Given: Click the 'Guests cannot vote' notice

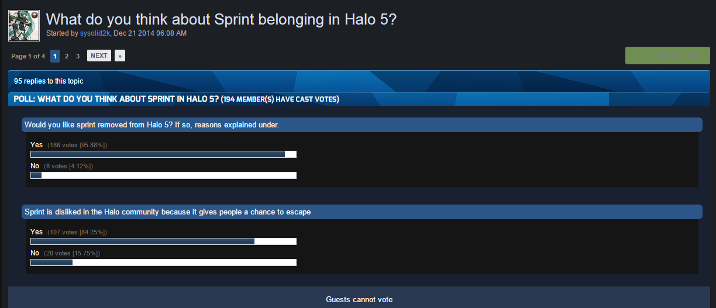Looking at the screenshot, I should (359, 299).
